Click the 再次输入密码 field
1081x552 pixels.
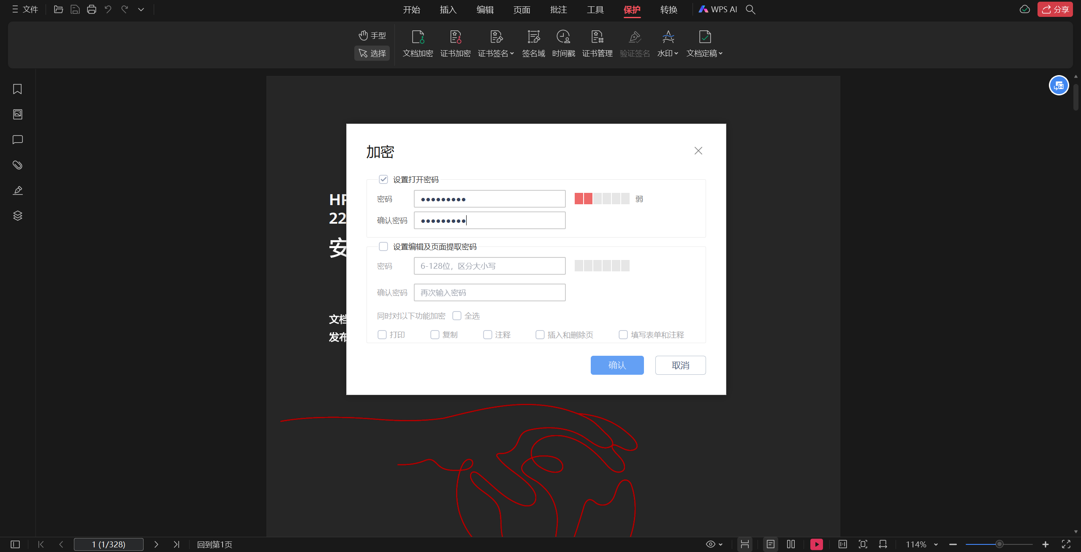(489, 292)
